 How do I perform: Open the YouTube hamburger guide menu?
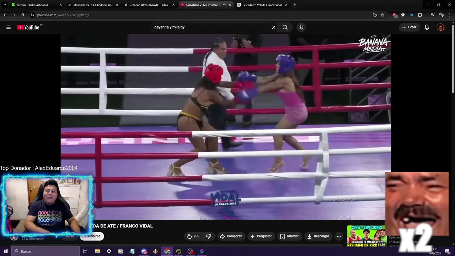point(9,27)
